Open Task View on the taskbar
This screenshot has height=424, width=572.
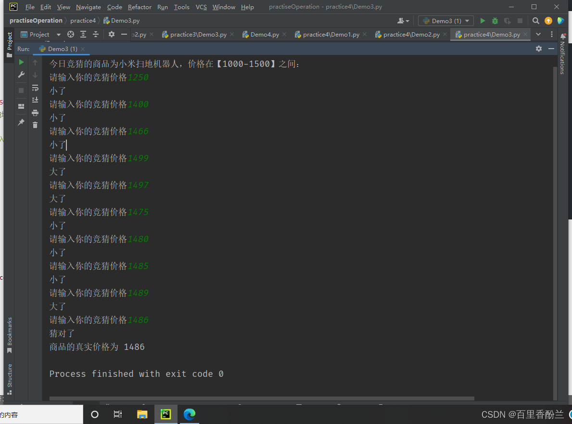point(117,414)
